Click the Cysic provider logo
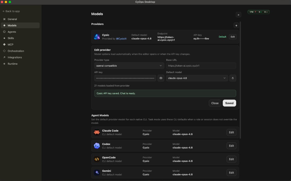291x181 pixels. tap(97, 37)
